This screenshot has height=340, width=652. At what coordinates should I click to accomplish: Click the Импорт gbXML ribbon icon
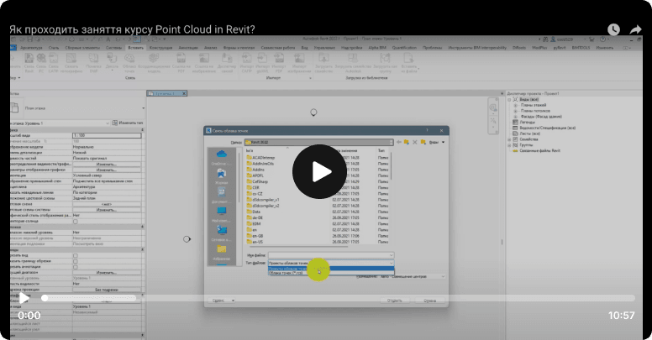pos(263,63)
